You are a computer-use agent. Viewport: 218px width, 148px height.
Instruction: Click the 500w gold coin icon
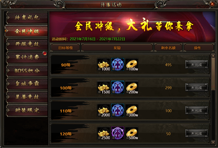click(132, 133)
